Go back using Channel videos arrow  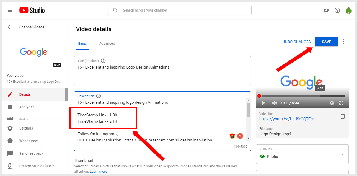(x=10, y=27)
